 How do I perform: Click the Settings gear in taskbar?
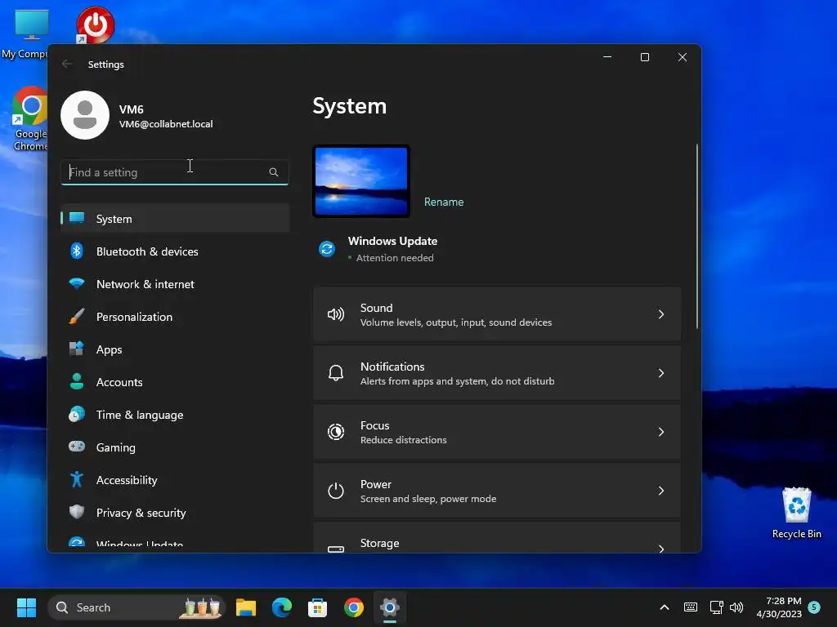(390, 607)
